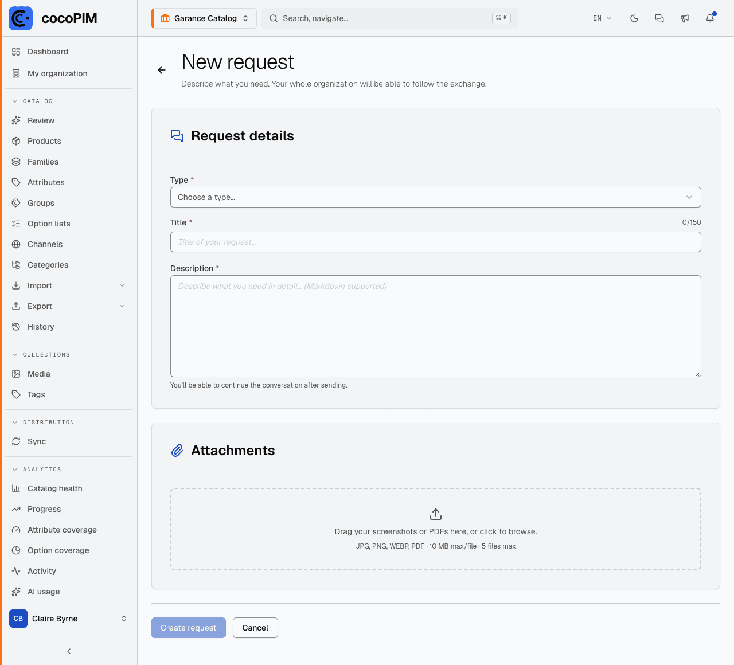The image size is (734, 665).
Task: Open Attribute coverage report
Action: click(x=69, y=530)
